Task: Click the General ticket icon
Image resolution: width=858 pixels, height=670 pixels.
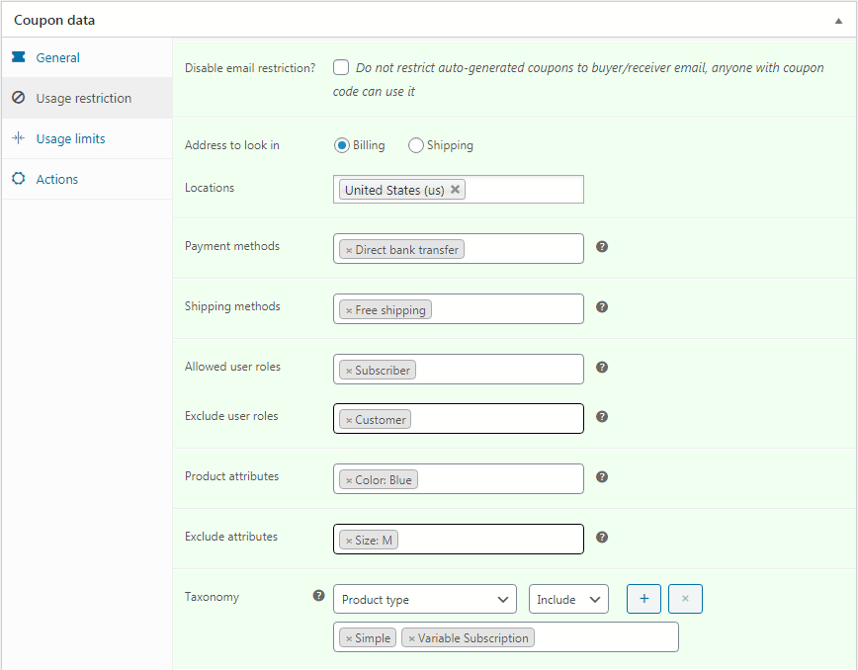Action: pyautogui.click(x=19, y=57)
